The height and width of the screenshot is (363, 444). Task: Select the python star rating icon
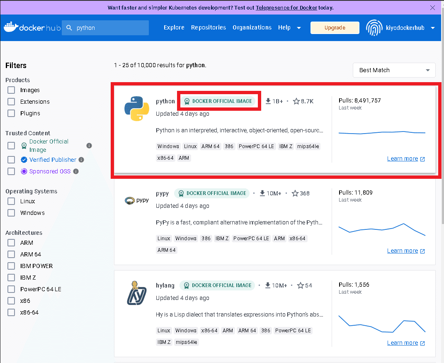click(296, 101)
